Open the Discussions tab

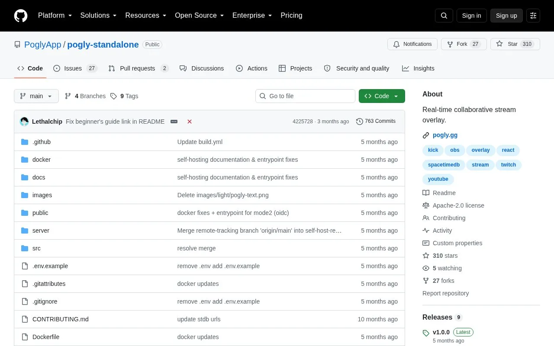[202, 68]
